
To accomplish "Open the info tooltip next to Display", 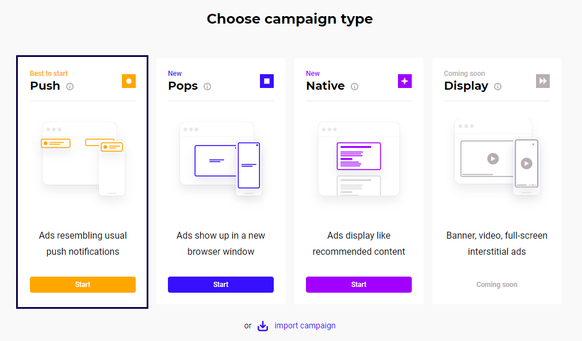I will [x=498, y=87].
